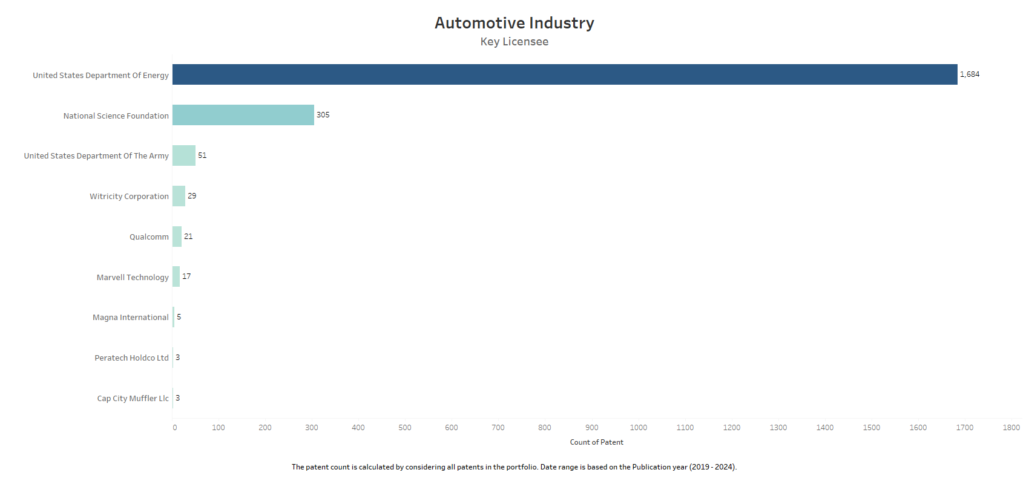
Task: Click the 1800 tick on x-axis
Action: 1011,428
